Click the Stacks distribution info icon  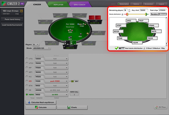[122, 14]
